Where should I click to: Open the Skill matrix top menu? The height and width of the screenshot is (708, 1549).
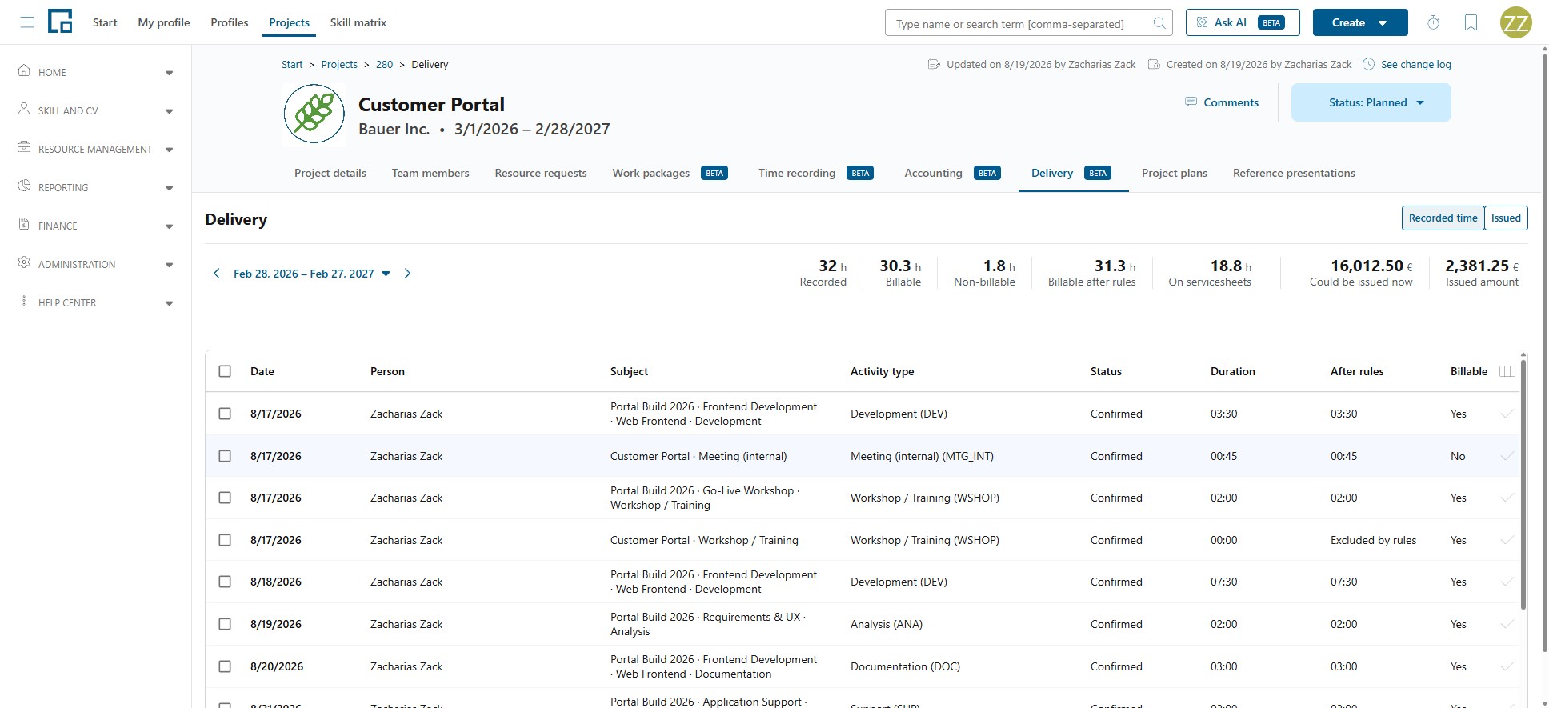(x=358, y=22)
